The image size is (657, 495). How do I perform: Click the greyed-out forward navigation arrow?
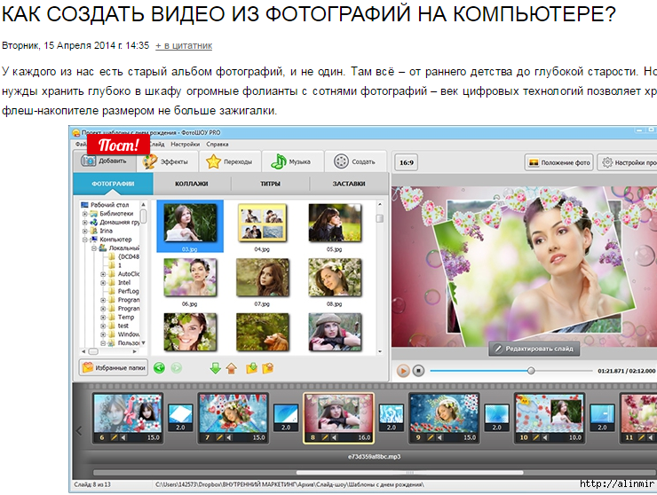[x=177, y=368]
